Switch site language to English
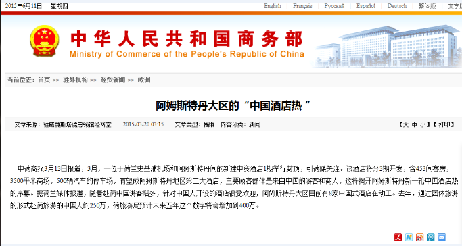The image size is (462, 246). point(272,6)
